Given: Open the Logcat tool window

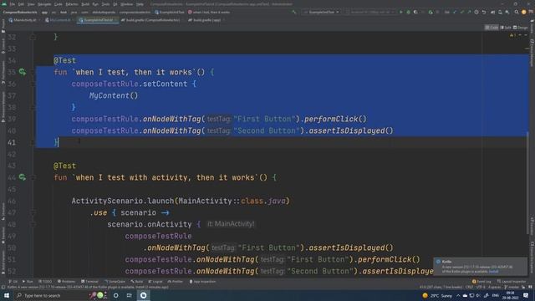Looking at the screenshot, I should click(155, 282).
